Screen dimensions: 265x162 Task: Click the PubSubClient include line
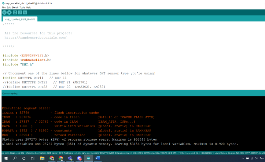pos(27,60)
